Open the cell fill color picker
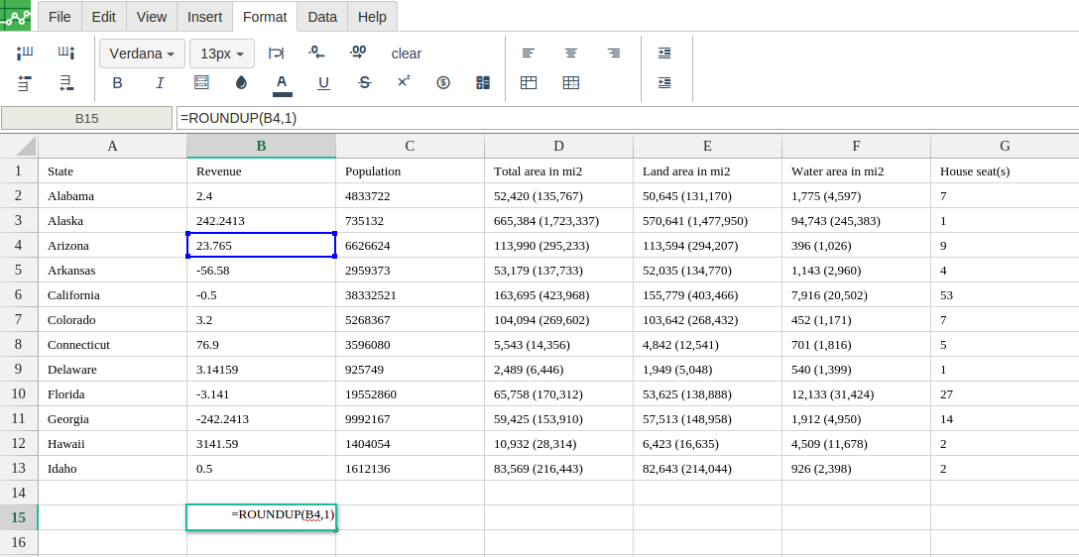This screenshot has height=557, width=1079. point(241,83)
